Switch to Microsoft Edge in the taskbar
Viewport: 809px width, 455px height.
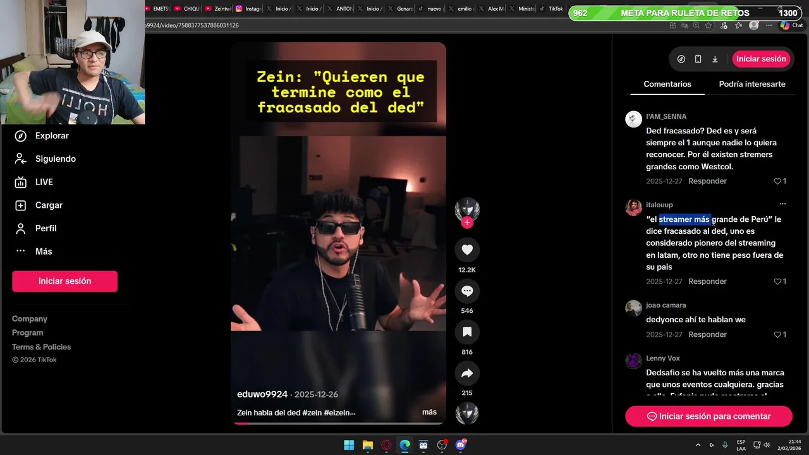(405, 445)
